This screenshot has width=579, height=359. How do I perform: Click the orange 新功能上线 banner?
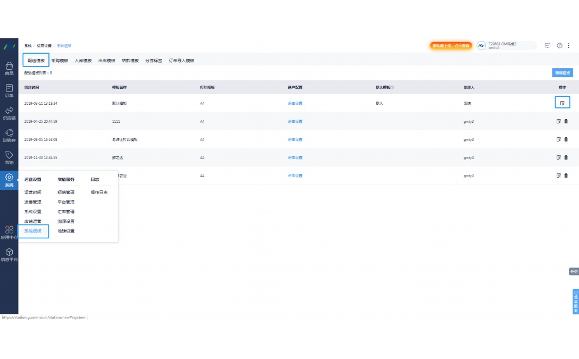[451, 46]
